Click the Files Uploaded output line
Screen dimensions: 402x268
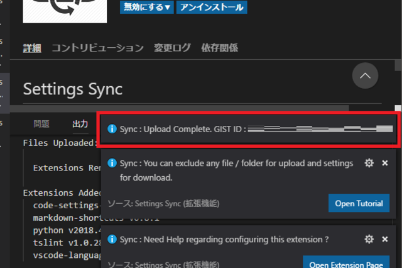point(60,143)
